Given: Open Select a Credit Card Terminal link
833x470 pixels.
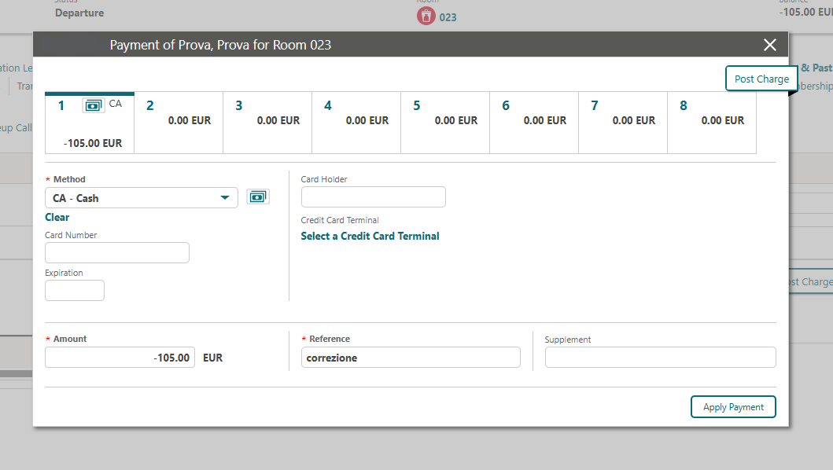Looking at the screenshot, I should pyautogui.click(x=370, y=237).
